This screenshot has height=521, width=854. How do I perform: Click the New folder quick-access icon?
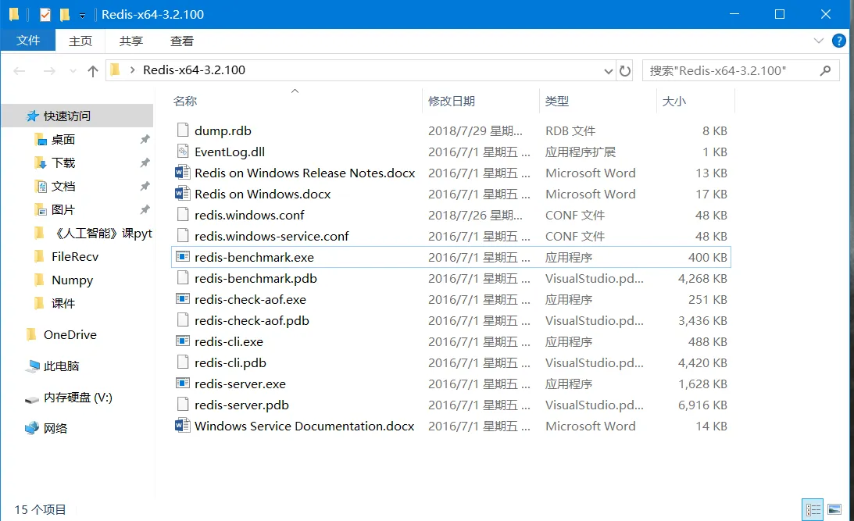65,15
